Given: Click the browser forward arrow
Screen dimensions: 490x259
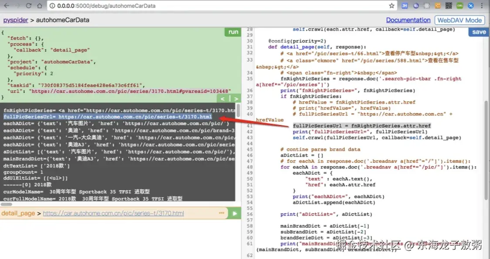Looking at the screenshot, I should (x=17, y=6).
